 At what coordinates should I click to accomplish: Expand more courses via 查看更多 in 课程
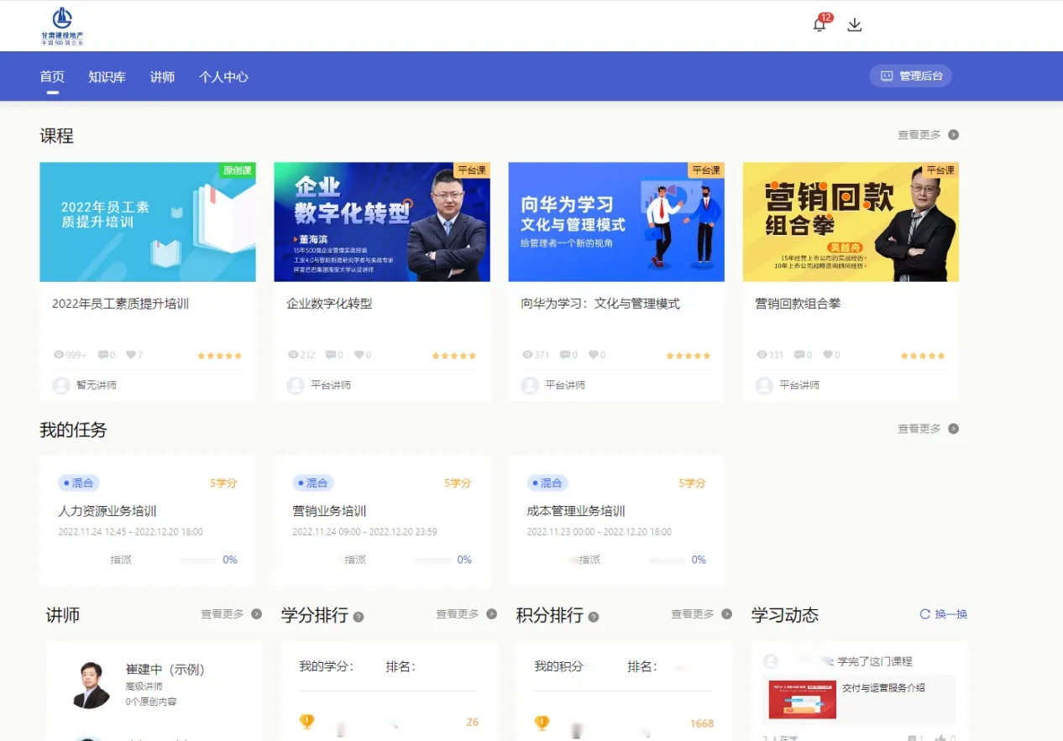(x=928, y=135)
